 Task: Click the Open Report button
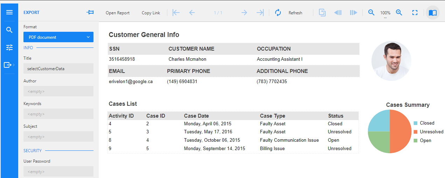coord(118,13)
